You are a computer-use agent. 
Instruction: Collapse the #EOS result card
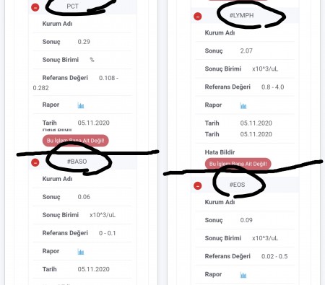click(x=198, y=185)
